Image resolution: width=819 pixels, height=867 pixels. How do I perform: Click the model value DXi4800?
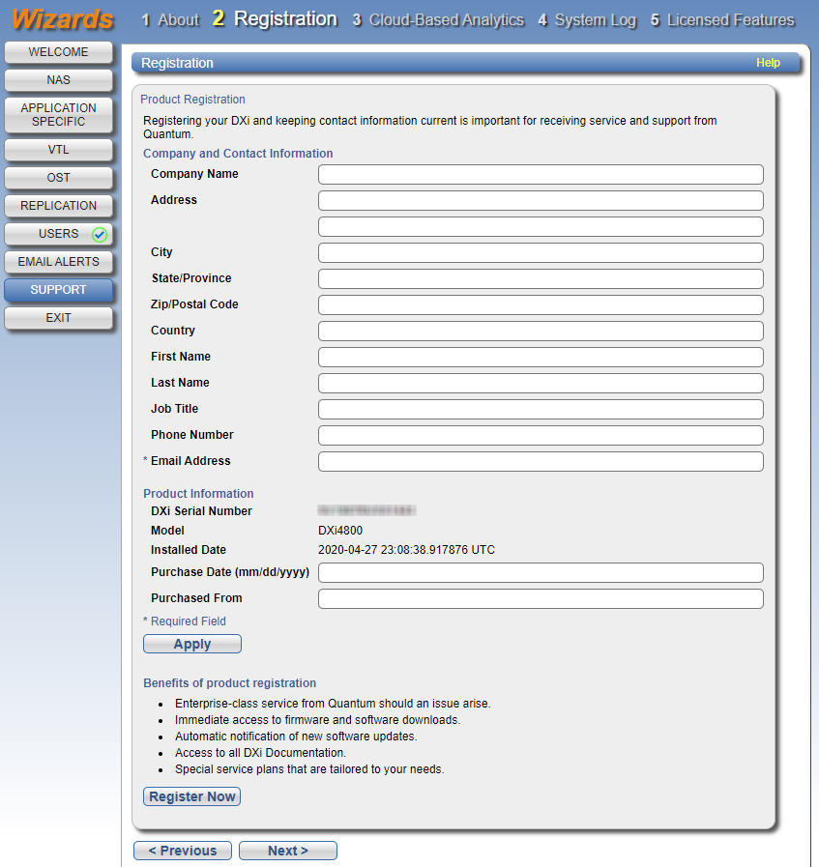click(x=340, y=531)
